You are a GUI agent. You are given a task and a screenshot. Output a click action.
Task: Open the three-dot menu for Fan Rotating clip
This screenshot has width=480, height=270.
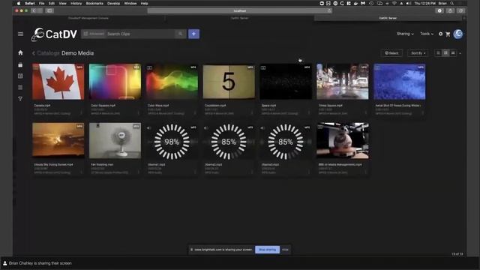tap(138, 172)
